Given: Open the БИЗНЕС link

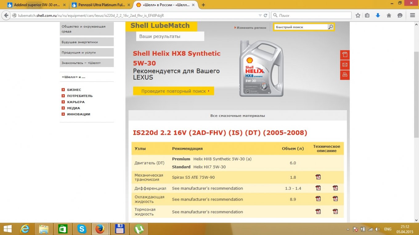Looking at the screenshot, I should click(74, 90).
